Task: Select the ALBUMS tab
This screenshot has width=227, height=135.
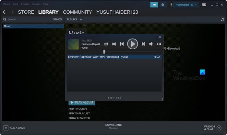Action: (72, 19)
